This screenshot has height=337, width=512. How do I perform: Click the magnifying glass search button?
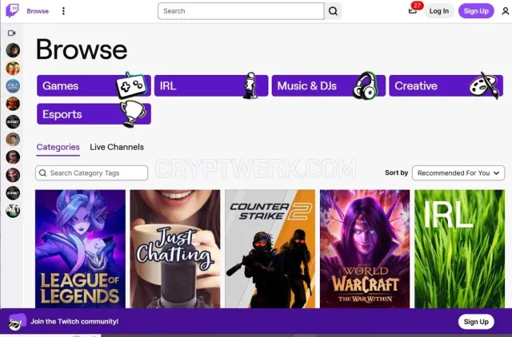pyautogui.click(x=333, y=11)
